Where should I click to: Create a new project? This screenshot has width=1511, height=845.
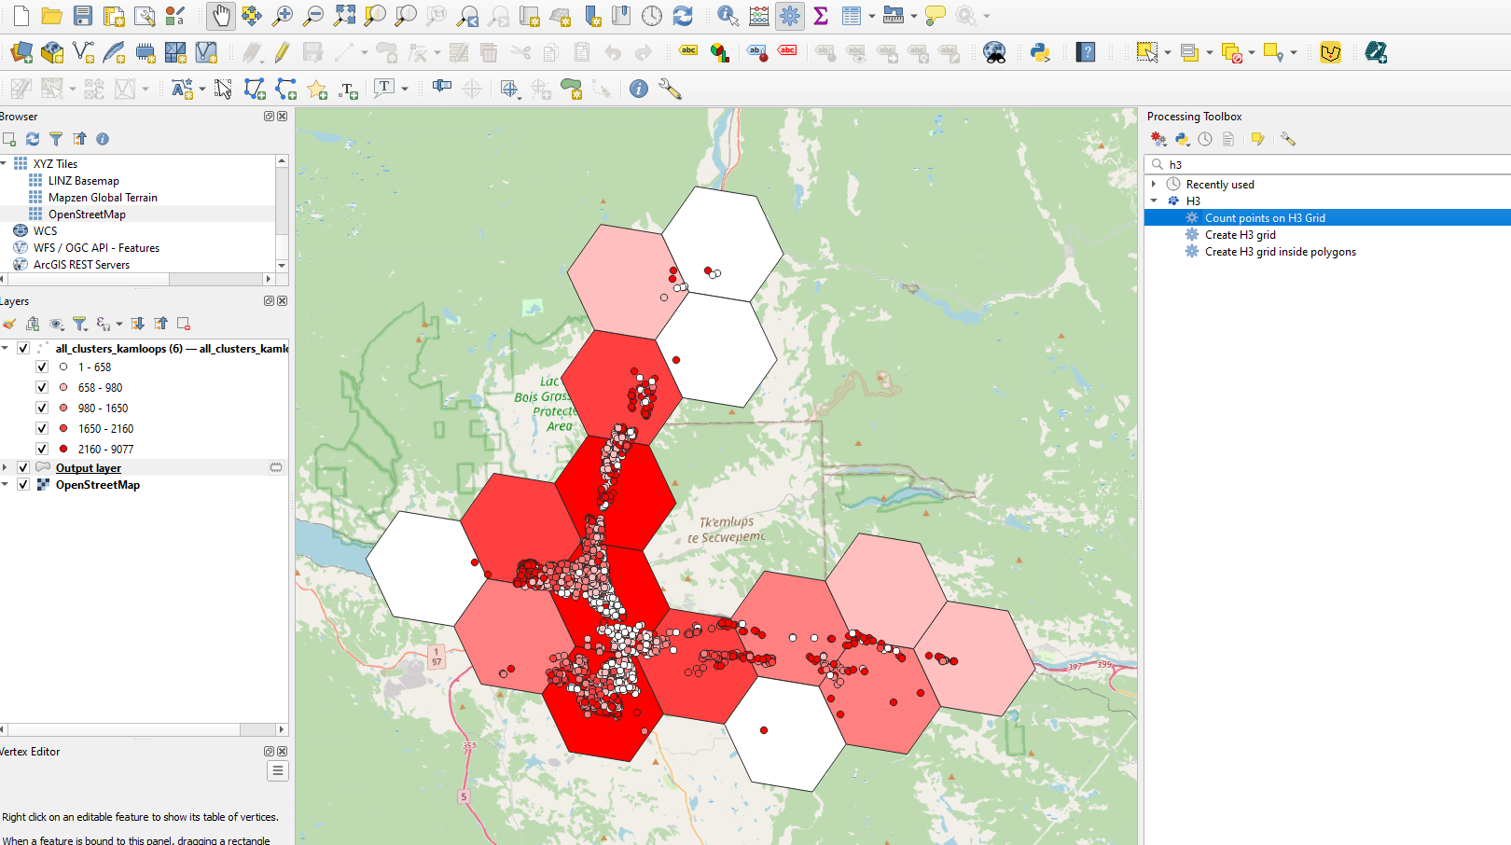click(21, 16)
